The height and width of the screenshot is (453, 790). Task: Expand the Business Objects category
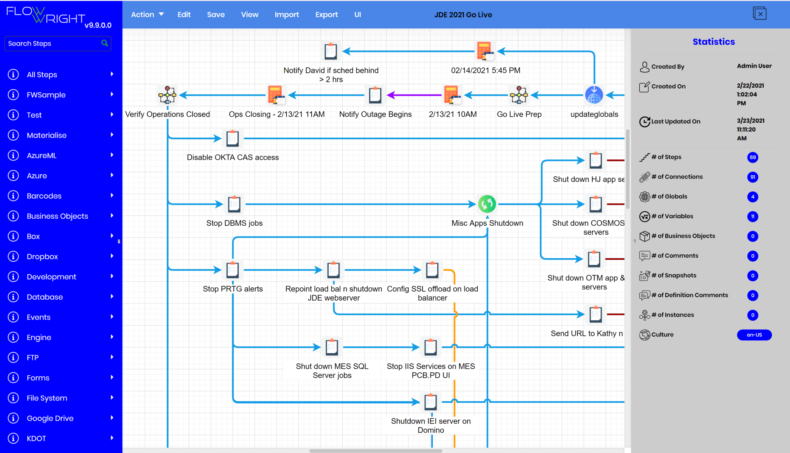(112, 216)
